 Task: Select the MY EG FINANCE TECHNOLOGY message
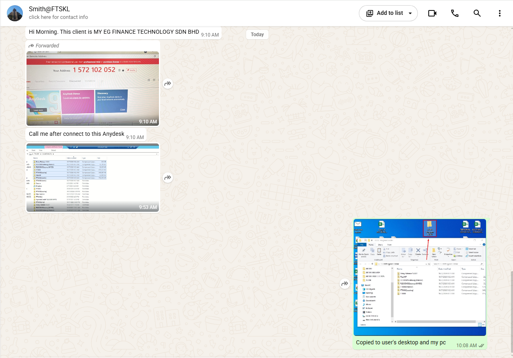[x=124, y=33]
